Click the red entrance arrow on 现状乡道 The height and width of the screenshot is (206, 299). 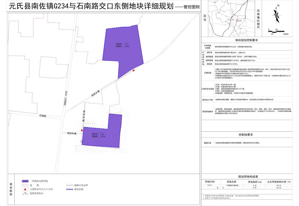tap(134, 70)
